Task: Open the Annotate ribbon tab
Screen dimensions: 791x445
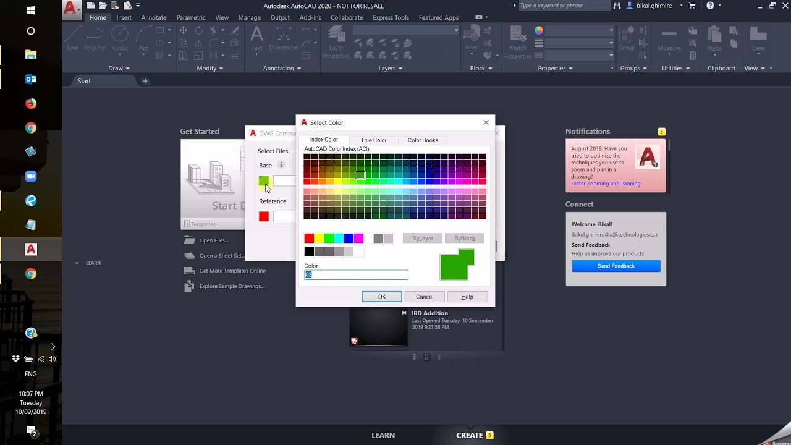Action: pos(153,17)
